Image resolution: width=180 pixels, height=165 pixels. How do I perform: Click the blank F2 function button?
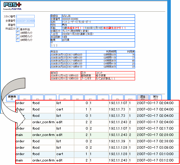point(25,98)
